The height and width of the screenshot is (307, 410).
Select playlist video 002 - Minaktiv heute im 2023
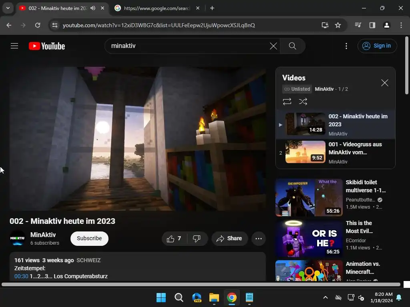point(336,124)
